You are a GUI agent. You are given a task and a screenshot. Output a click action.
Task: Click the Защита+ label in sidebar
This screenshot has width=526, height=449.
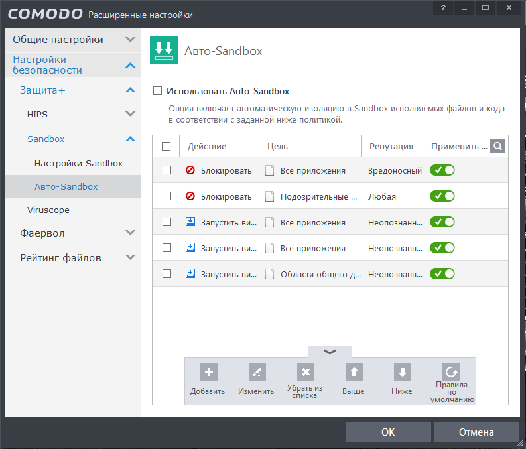(x=42, y=90)
